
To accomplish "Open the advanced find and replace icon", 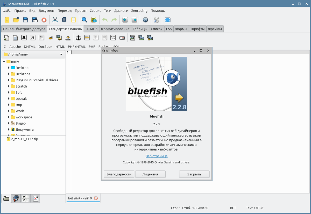I will [x=94, y=20].
